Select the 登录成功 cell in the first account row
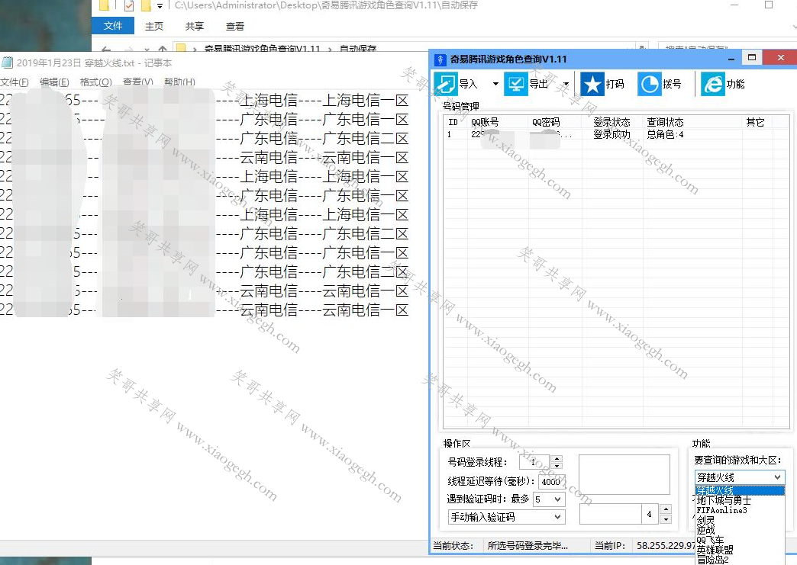Viewport: 797px width, 565px height. pos(611,134)
